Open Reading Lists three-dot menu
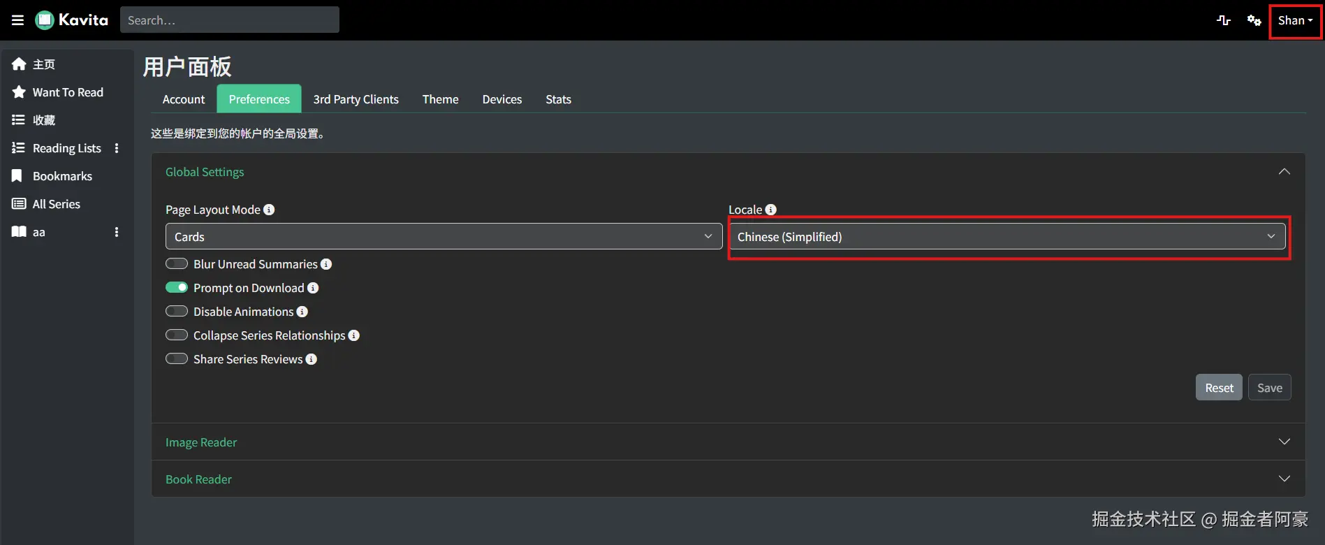This screenshot has height=545, width=1325. 117,148
